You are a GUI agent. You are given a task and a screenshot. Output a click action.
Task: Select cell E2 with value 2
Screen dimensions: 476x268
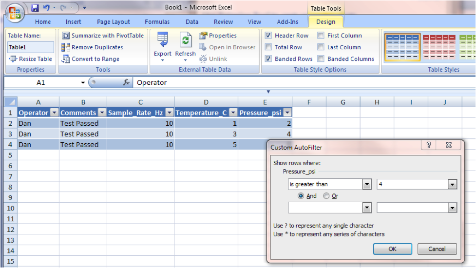click(265, 123)
